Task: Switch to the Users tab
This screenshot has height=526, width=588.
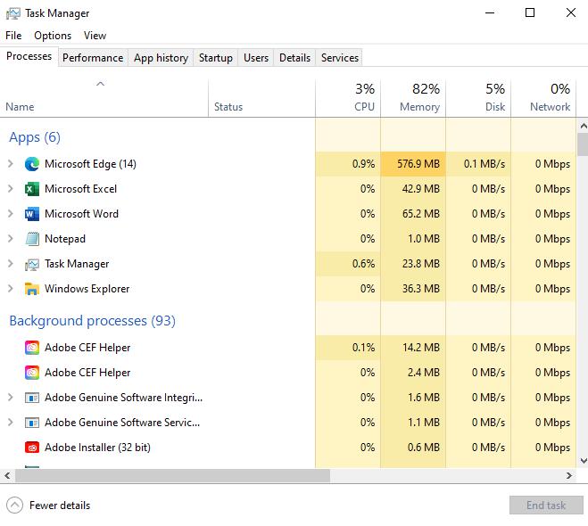Action: (x=256, y=58)
